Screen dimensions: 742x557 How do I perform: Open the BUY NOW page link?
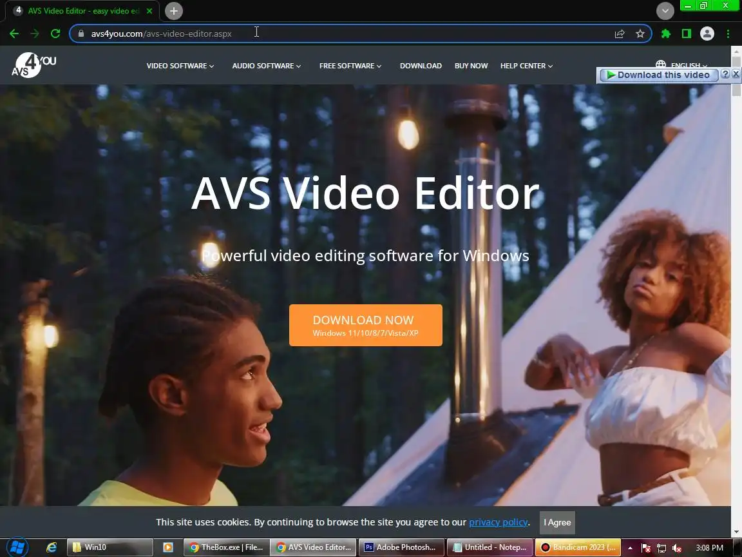click(471, 66)
